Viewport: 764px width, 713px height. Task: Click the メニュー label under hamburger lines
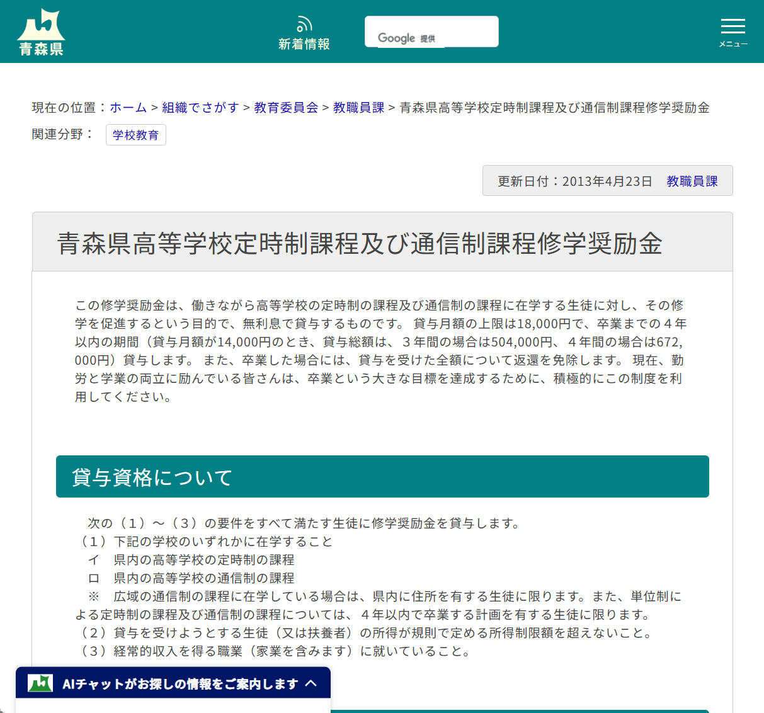pyautogui.click(x=733, y=43)
